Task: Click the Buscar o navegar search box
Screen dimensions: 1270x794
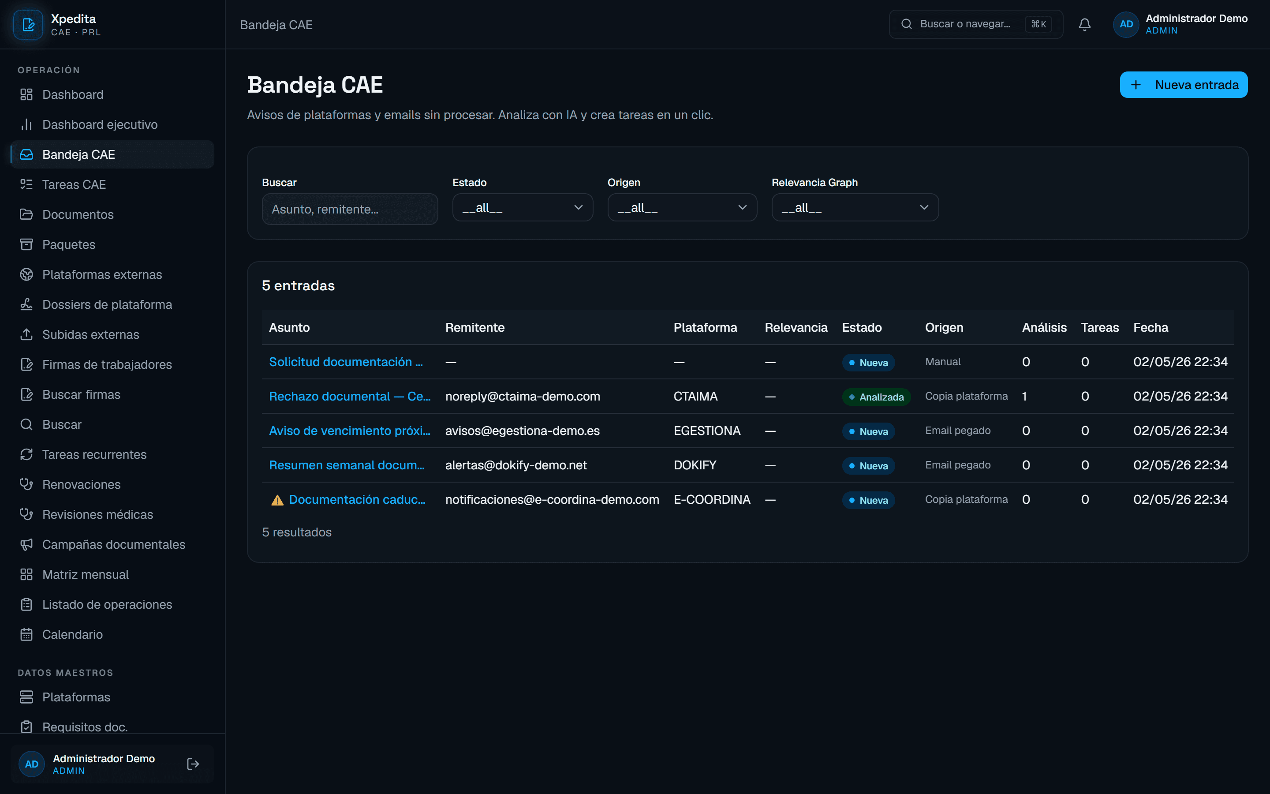Action: [975, 24]
